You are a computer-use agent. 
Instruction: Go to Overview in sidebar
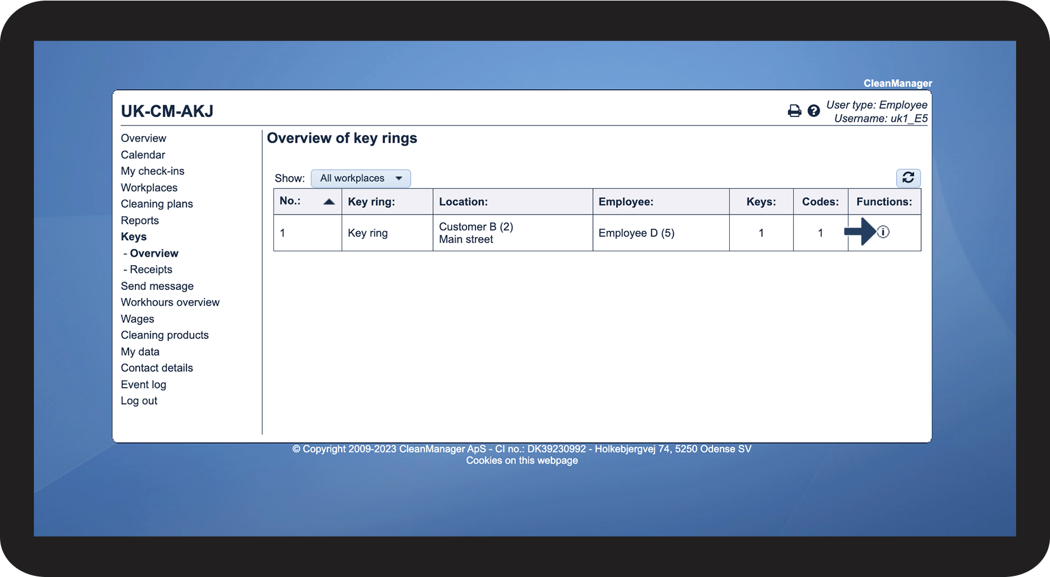[144, 138]
